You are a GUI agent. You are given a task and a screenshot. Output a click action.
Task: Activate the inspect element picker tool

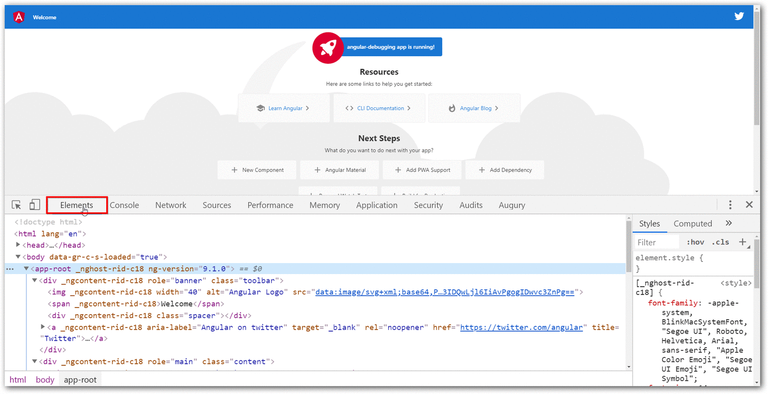coord(16,204)
